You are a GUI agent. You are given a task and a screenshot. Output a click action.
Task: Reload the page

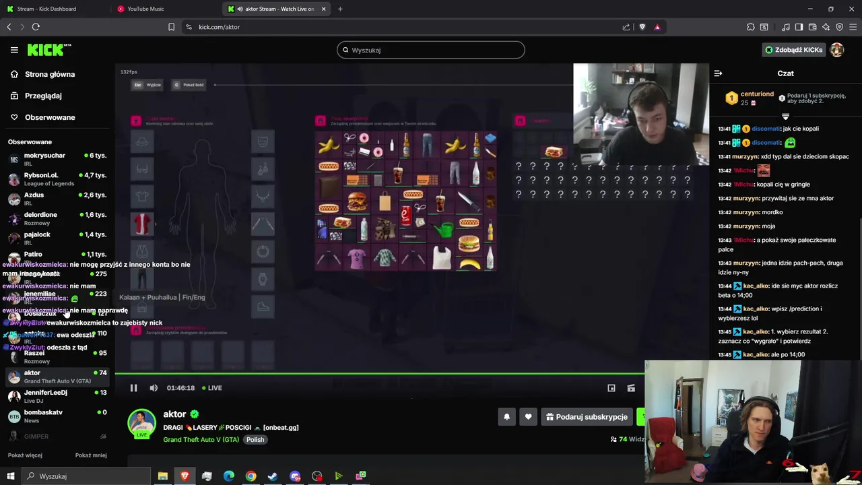[x=36, y=27]
